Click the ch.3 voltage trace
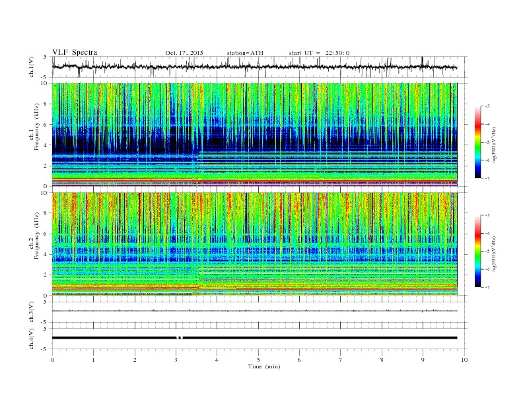523x404 pixels. [254, 311]
